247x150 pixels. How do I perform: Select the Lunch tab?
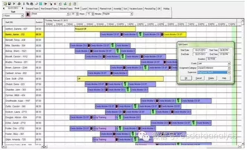tap(84, 9)
